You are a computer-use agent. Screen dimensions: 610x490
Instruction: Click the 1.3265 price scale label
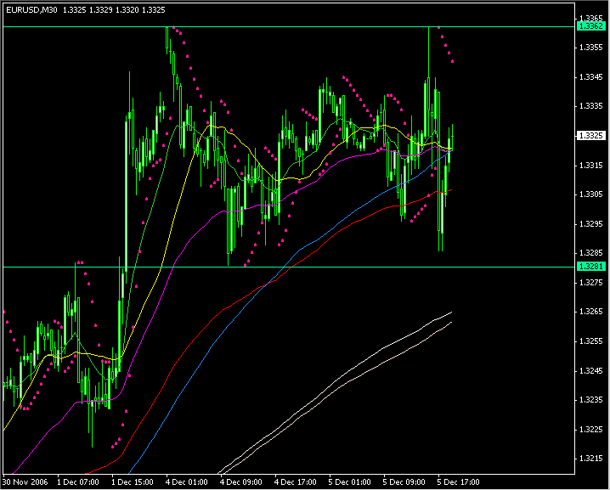(591, 312)
